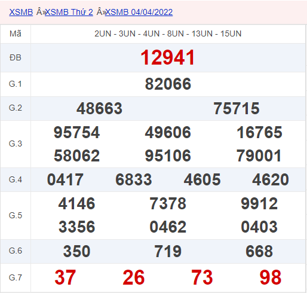The width and height of the screenshot is (307, 293).
Task: Click G.5 number 0403
Action: [x=259, y=227]
